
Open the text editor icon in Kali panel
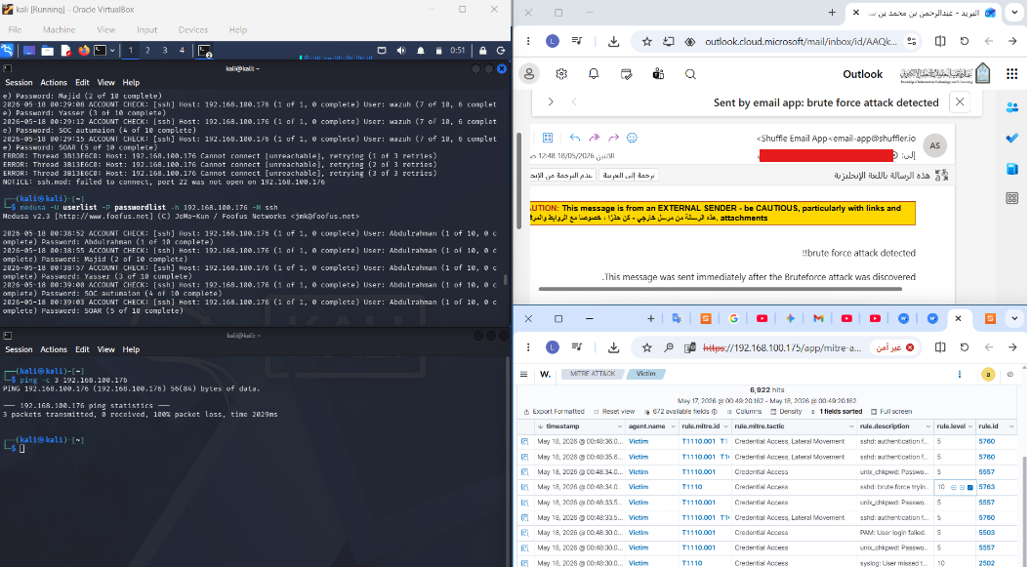[65, 51]
